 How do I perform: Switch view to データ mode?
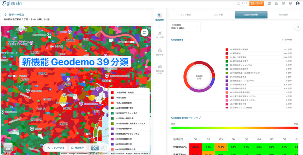coord(256,4)
